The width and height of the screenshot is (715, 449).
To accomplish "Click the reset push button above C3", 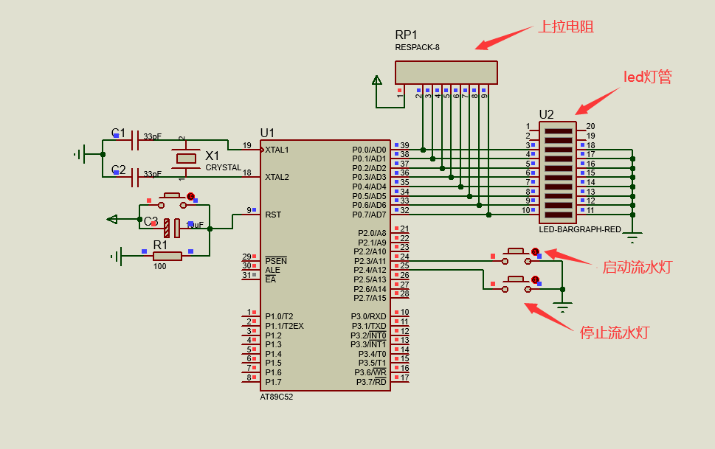I will (171, 201).
